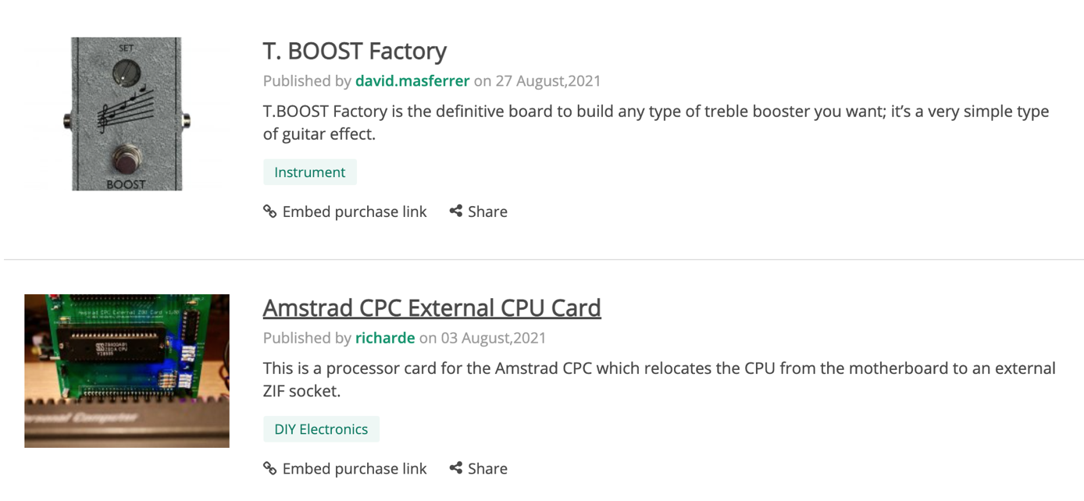Visit david.masferrer's author profile
The height and width of the screenshot is (501, 1084).
click(x=412, y=81)
